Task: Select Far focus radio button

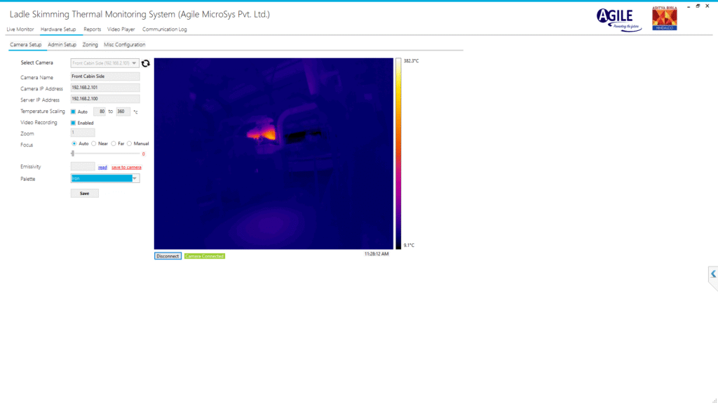Action: click(114, 143)
